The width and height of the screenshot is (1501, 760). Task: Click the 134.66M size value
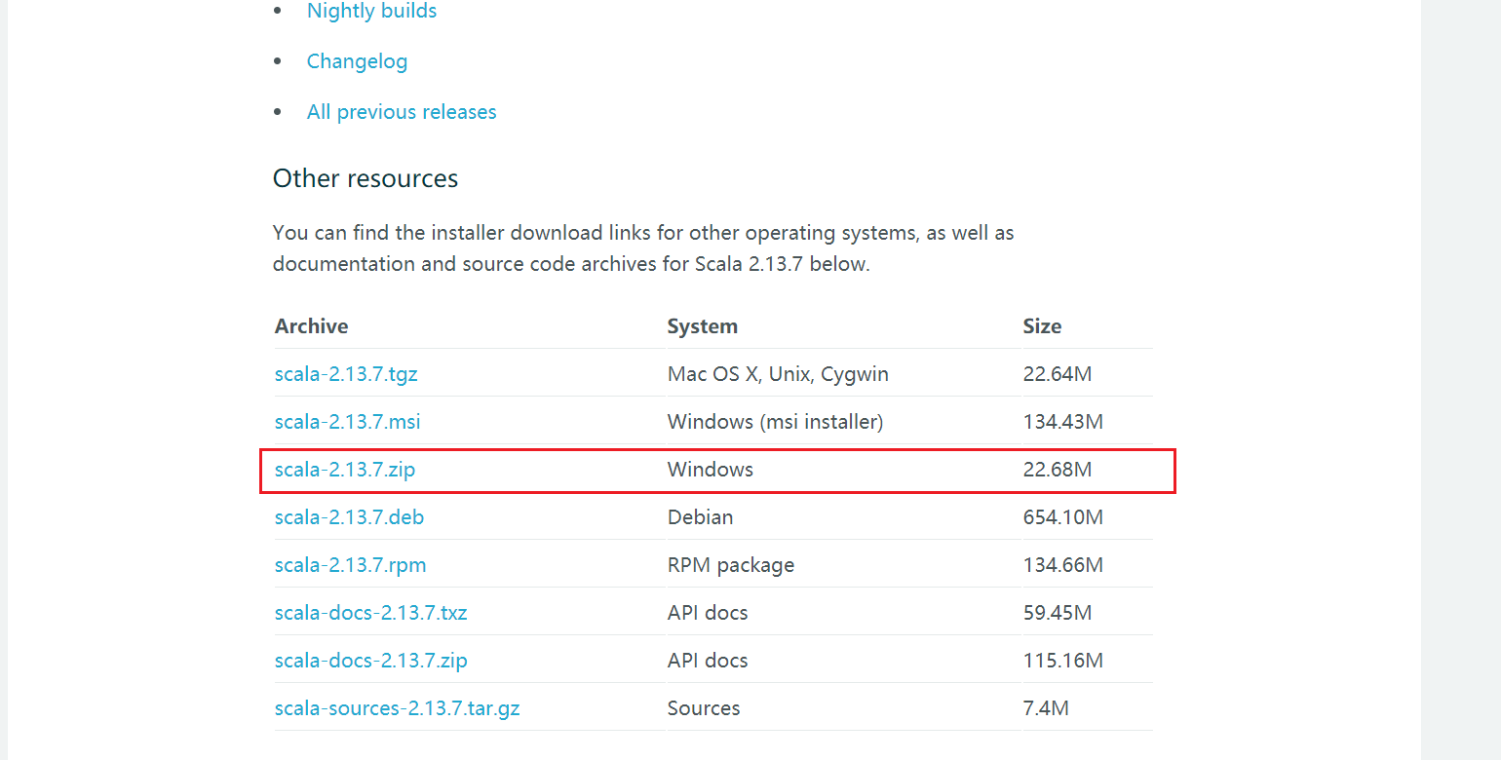pyautogui.click(x=1063, y=565)
